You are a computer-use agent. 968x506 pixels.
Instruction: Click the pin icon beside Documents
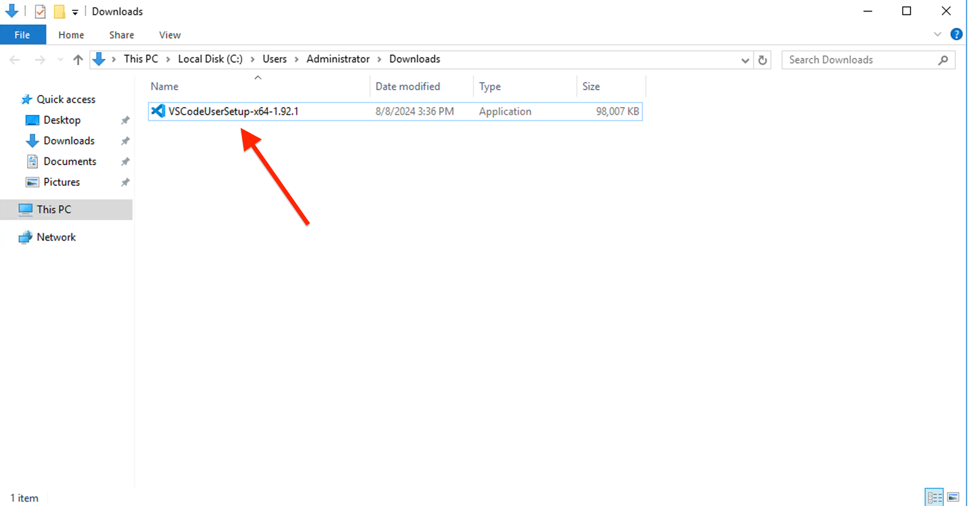[125, 161]
